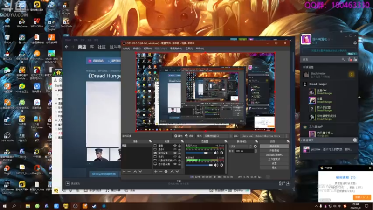Open WPS Office desktop shortcut

pos(37,23)
